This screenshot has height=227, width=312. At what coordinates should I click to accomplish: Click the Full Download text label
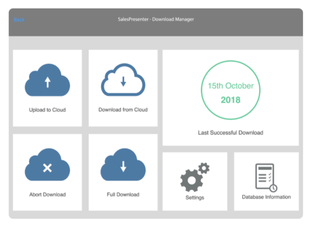pyautogui.click(x=123, y=194)
